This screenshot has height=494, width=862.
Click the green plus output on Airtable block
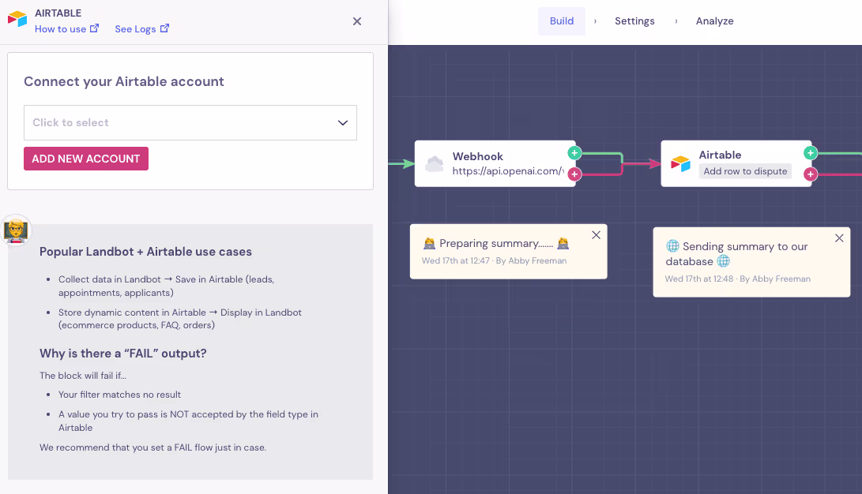point(811,152)
